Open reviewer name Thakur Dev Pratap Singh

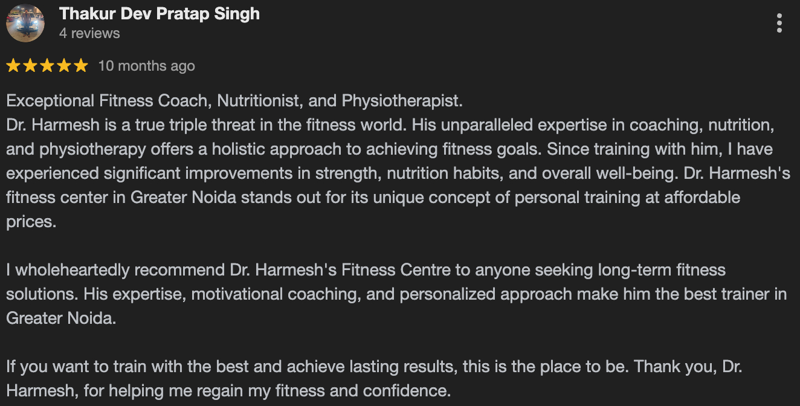point(160,14)
